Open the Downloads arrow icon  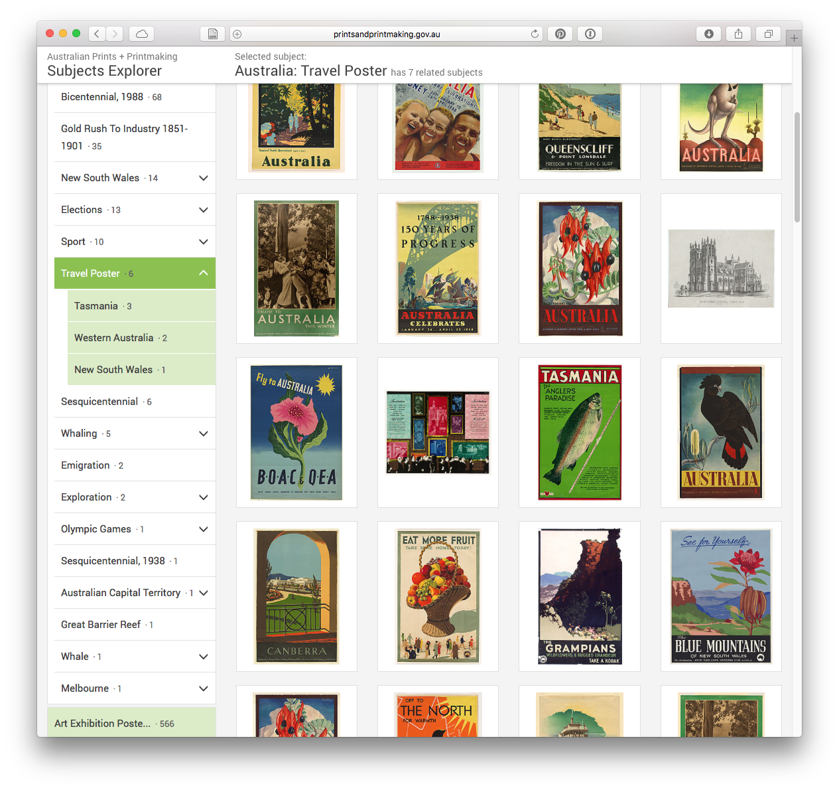[x=708, y=34]
